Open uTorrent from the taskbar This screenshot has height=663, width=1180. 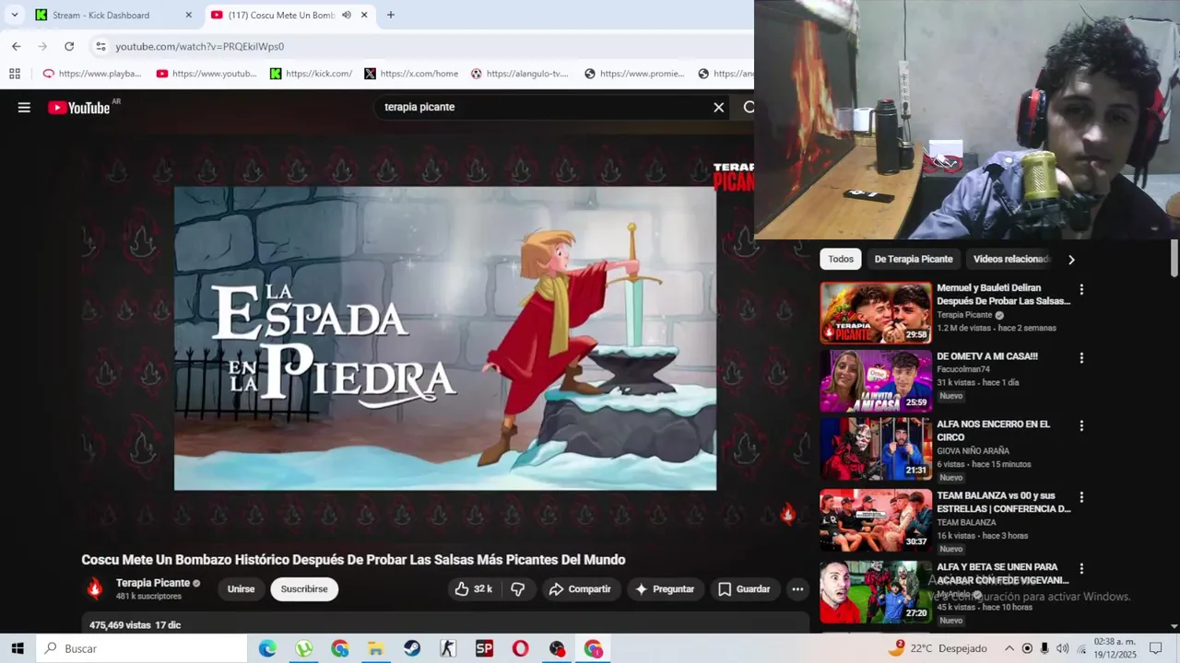[304, 649]
